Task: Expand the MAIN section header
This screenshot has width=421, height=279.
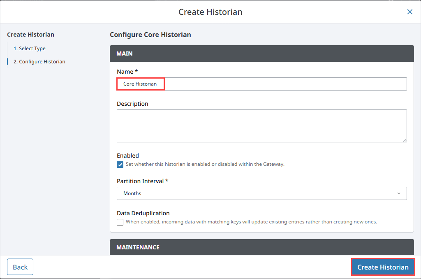Action: coord(261,53)
